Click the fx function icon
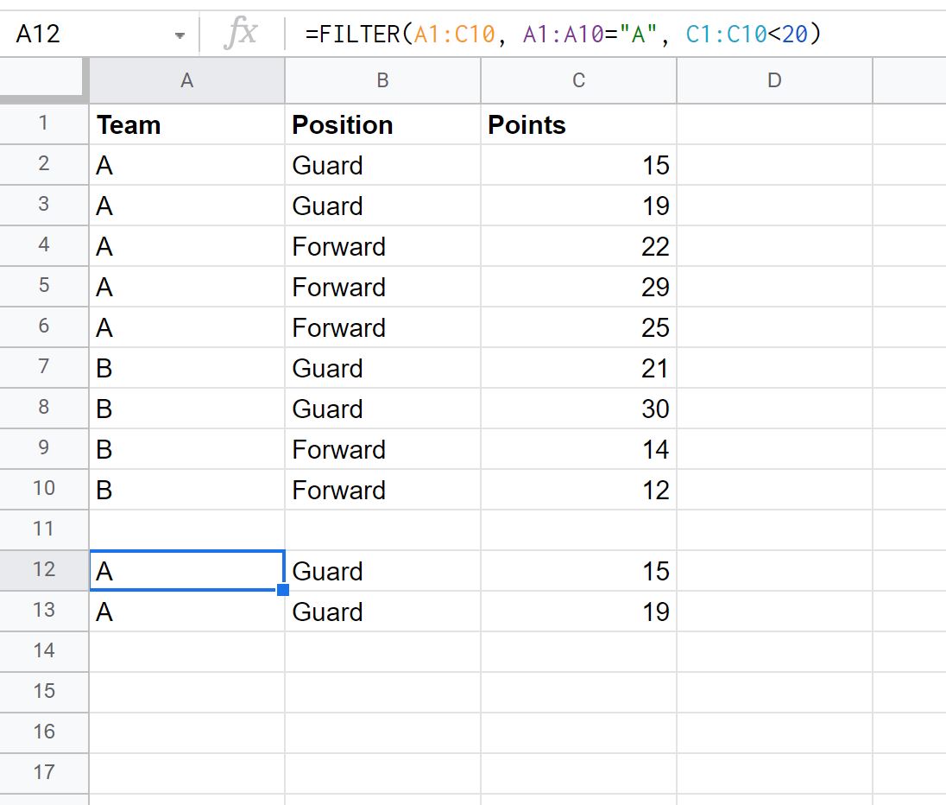This screenshot has width=946, height=805. [x=241, y=33]
